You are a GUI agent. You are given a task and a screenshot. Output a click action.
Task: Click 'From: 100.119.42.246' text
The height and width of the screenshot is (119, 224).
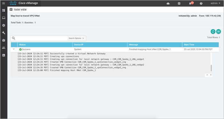(x=210, y=16)
